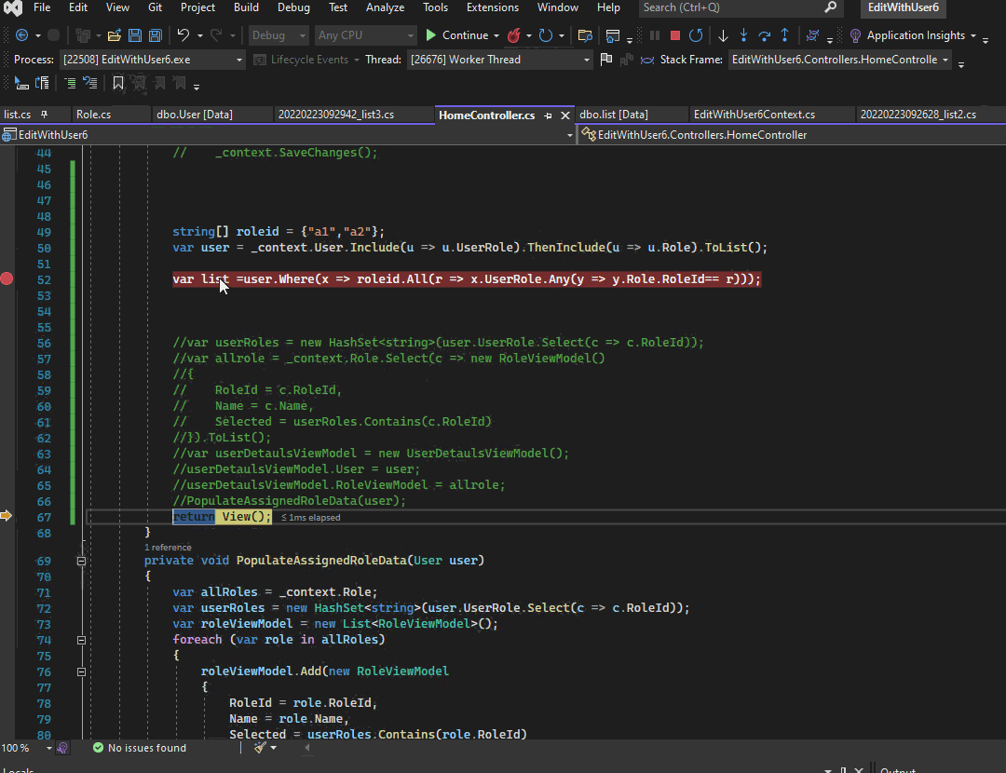Click the Step Over icon
1006x773 pixels.
764,35
